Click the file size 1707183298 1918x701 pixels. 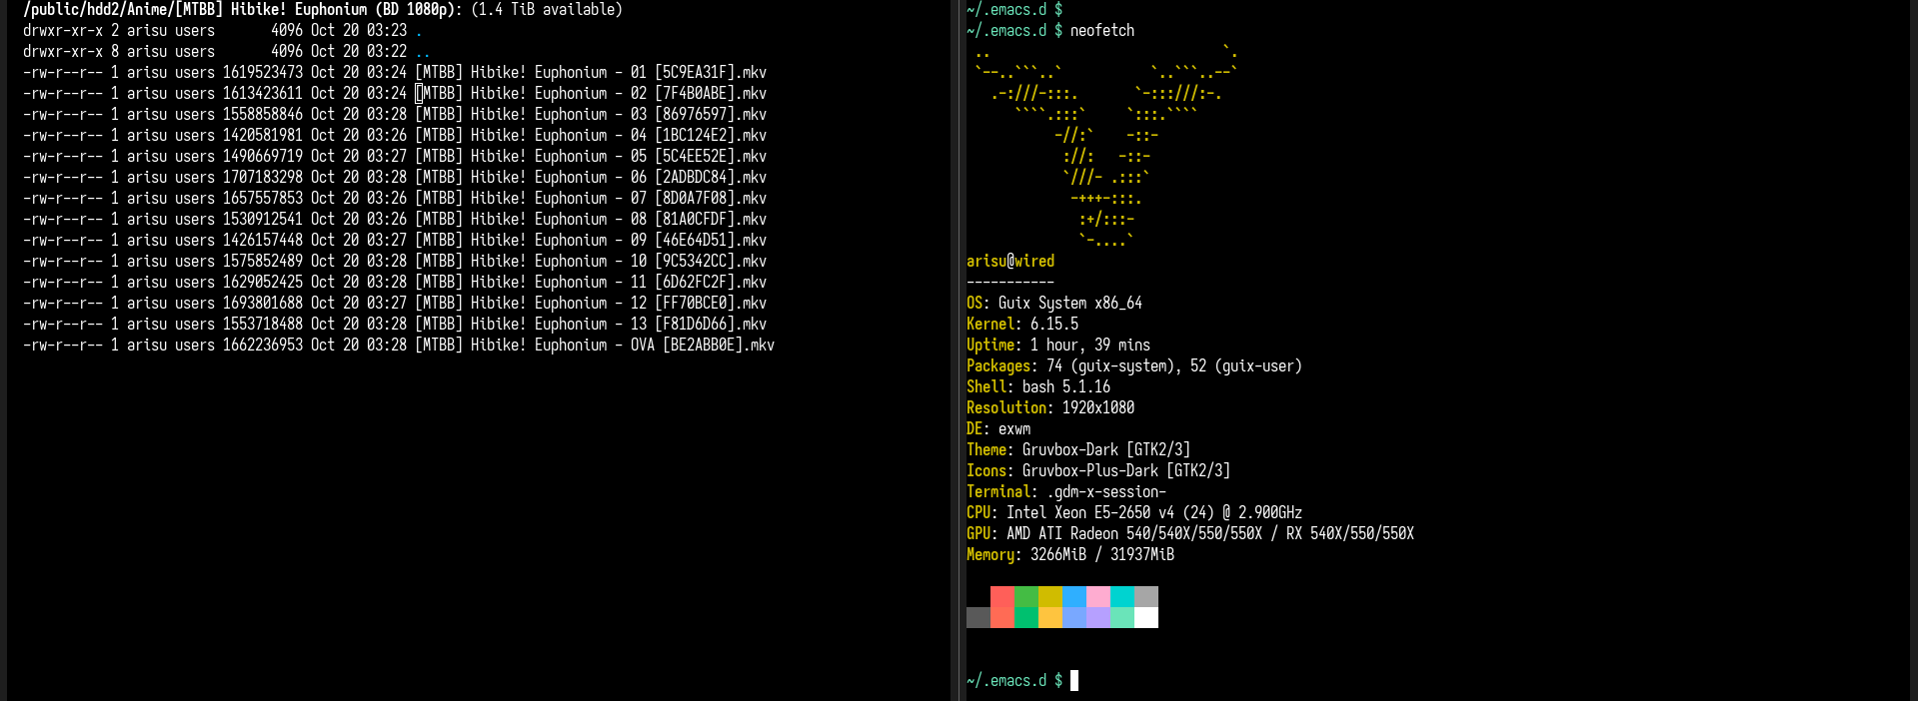(263, 177)
